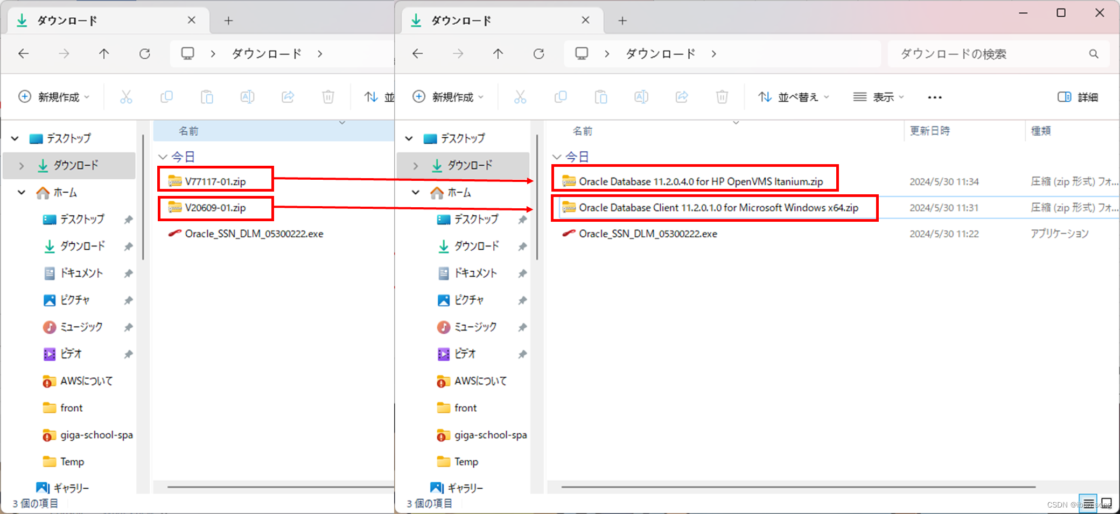1120x514 pixels.
Task: Expand ダウンロード tree node in left sidebar
Action: pos(21,165)
